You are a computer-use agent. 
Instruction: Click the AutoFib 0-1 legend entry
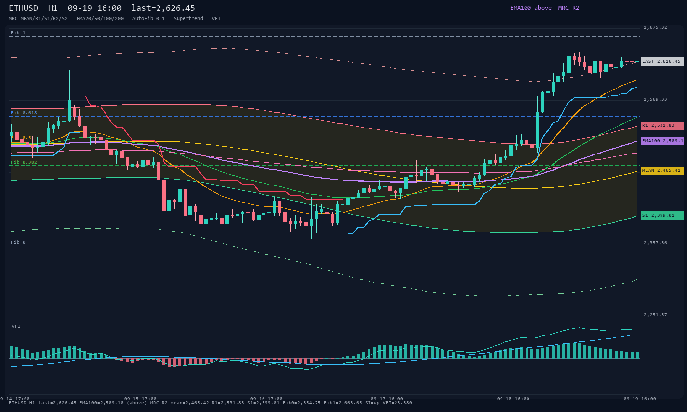(x=149, y=18)
